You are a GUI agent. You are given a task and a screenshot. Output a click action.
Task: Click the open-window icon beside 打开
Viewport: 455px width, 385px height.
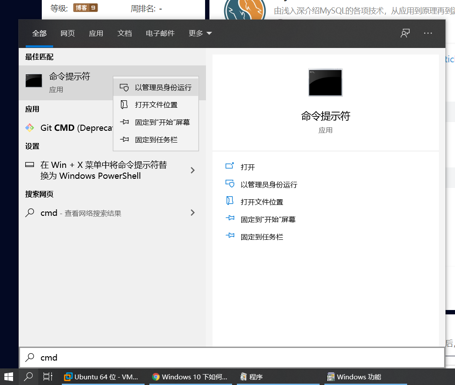coord(229,166)
